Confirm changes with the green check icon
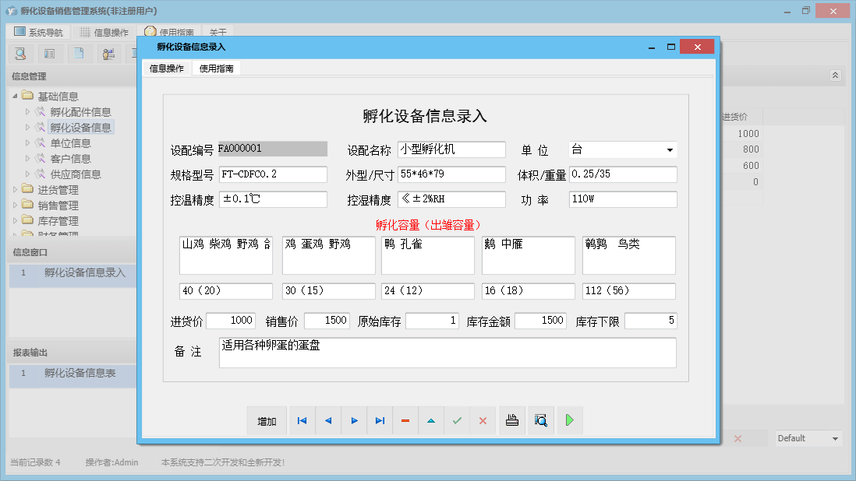This screenshot has height=481, width=856. [457, 420]
